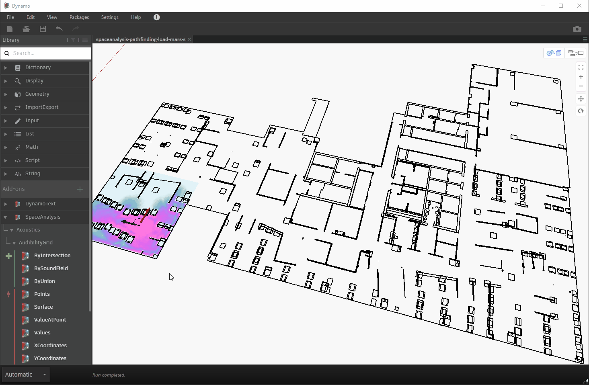Image resolution: width=589 pixels, height=385 pixels.
Task: Click the Save icon in toolbar
Action: tap(43, 29)
